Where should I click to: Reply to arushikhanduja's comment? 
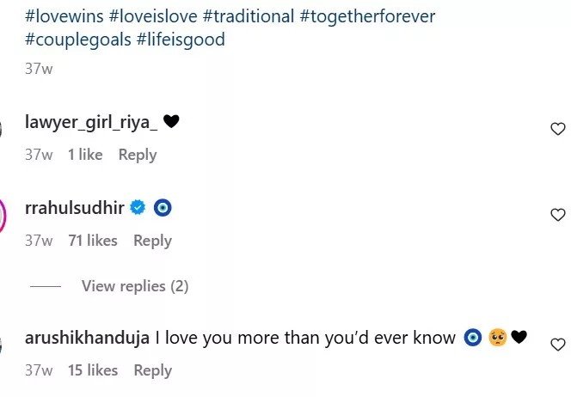click(153, 370)
